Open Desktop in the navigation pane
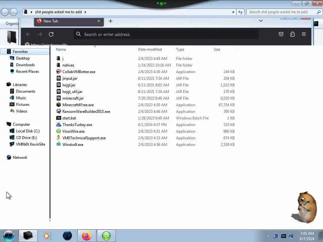The image size is (323, 242). pos(23,58)
